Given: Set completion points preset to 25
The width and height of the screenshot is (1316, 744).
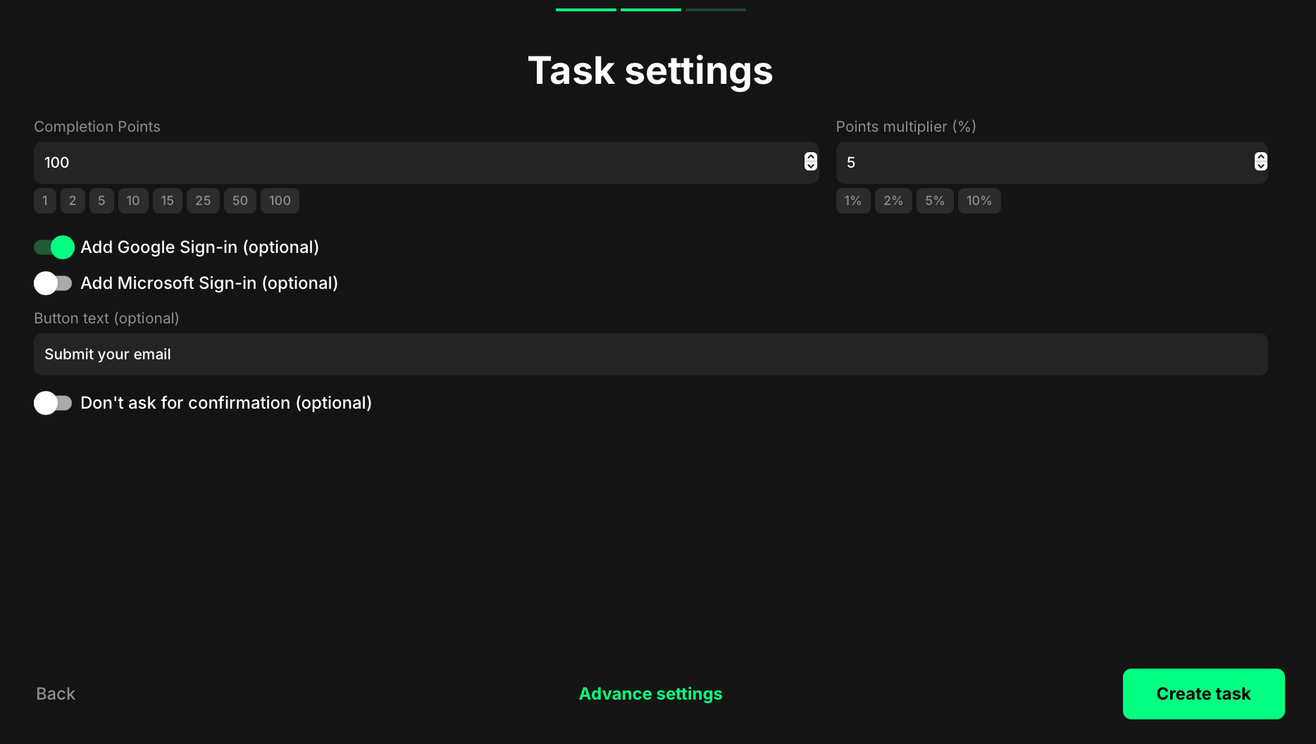Looking at the screenshot, I should click(x=203, y=201).
